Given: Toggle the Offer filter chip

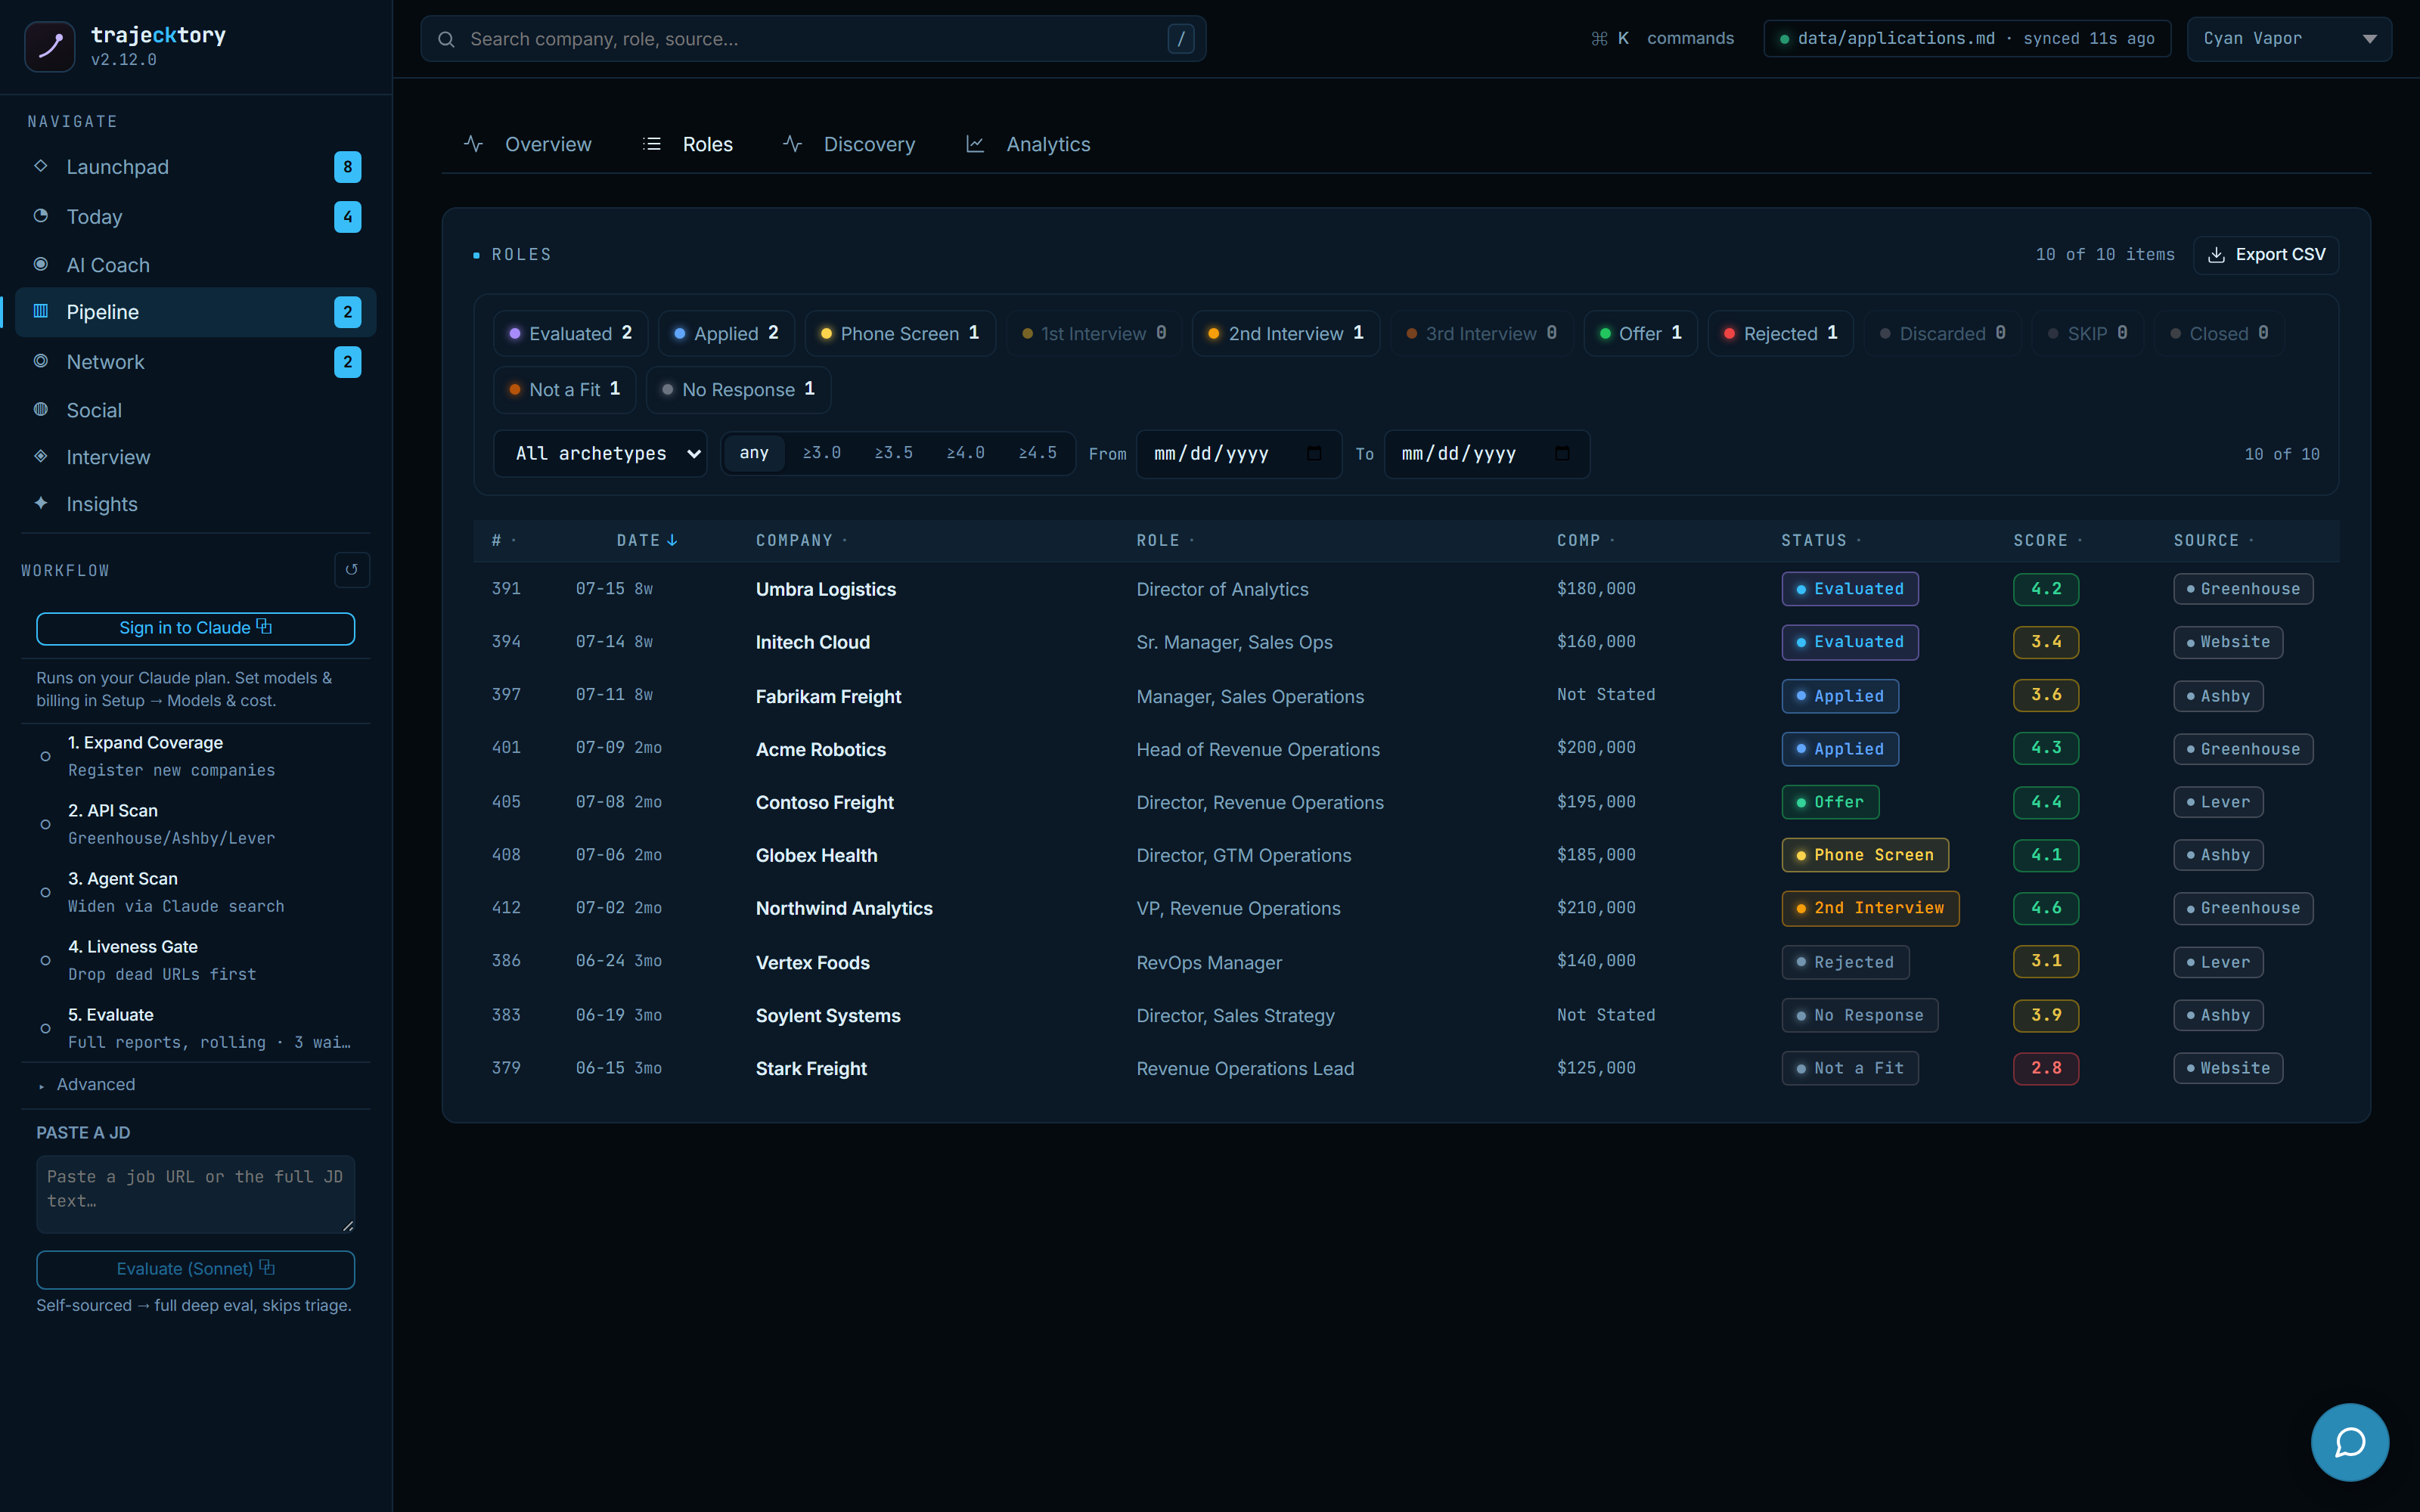Looking at the screenshot, I should pos(1640,333).
